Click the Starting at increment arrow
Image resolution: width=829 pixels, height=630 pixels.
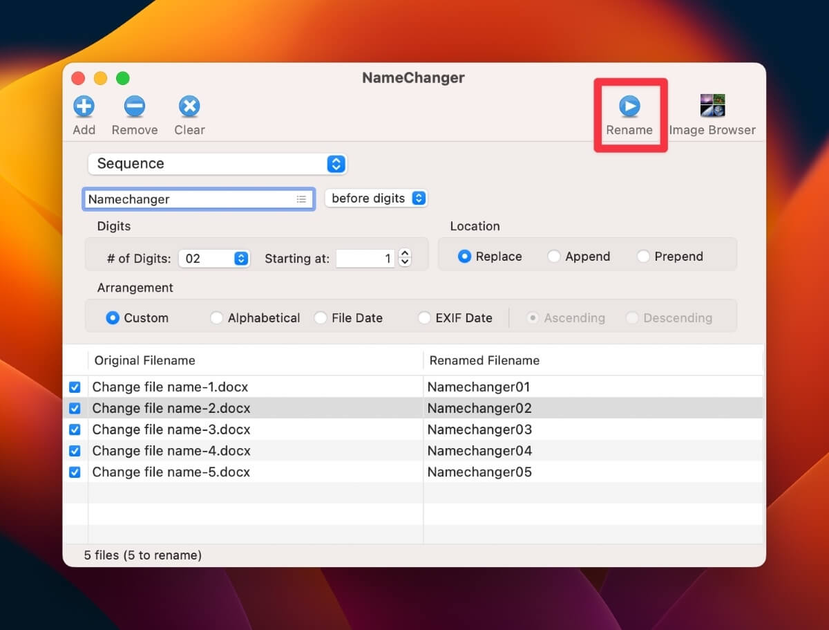click(x=404, y=253)
